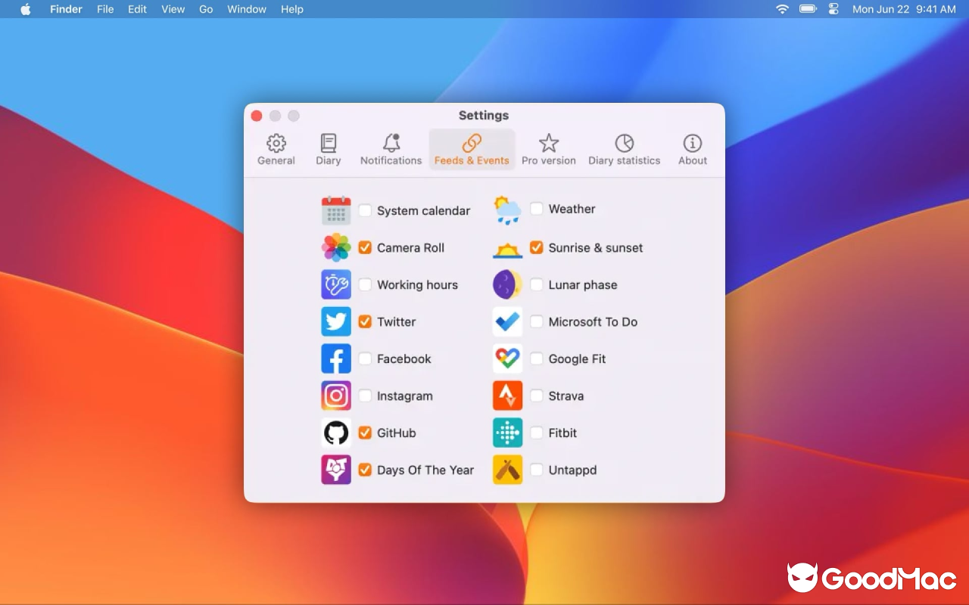Select the Feeds & Events tab
This screenshot has width=969, height=605.
472,149
